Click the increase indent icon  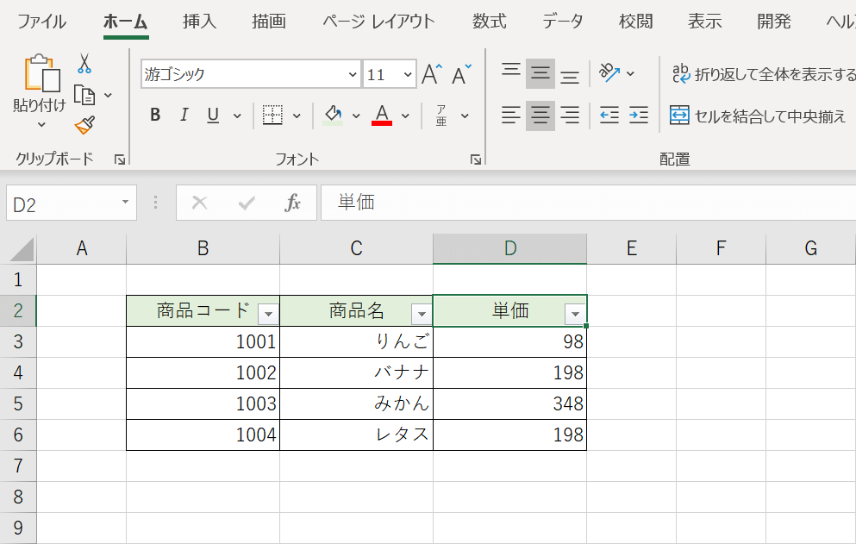638,116
